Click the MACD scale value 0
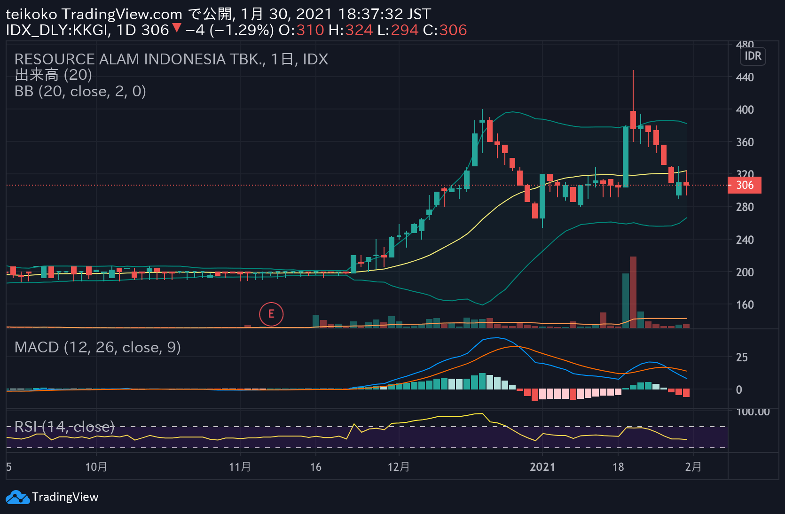 click(739, 390)
